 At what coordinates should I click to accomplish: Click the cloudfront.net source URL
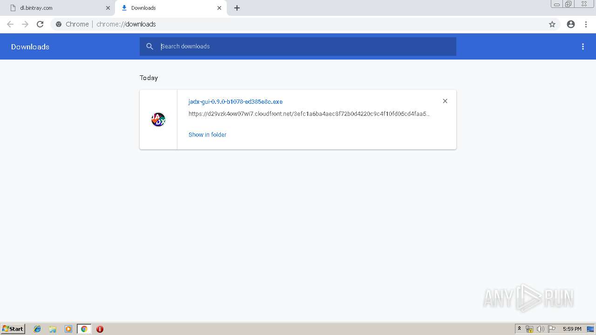point(309,114)
